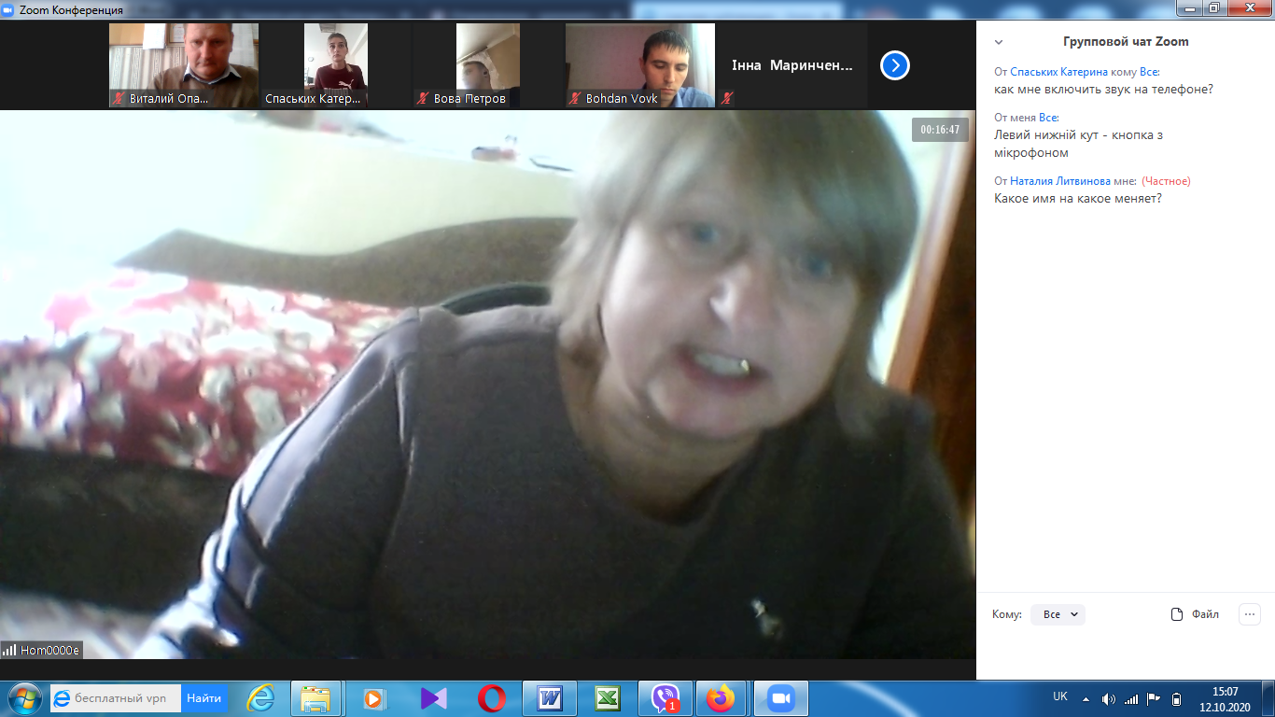Open Microsoft Word from the taskbar
The width and height of the screenshot is (1275, 717).
pyautogui.click(x=550, y=698)
